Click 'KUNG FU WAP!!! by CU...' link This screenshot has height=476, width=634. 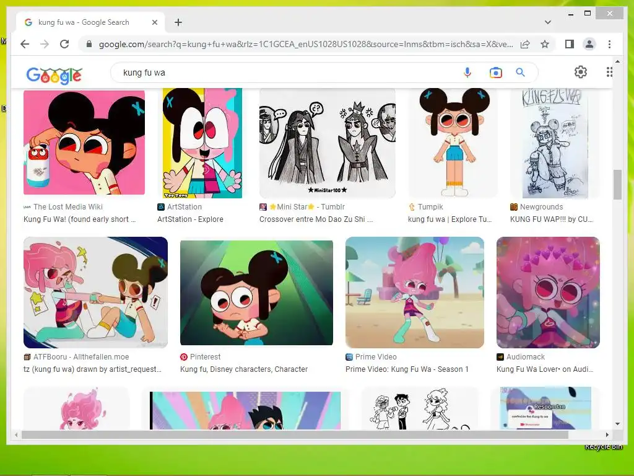click(x=551, y=219)
